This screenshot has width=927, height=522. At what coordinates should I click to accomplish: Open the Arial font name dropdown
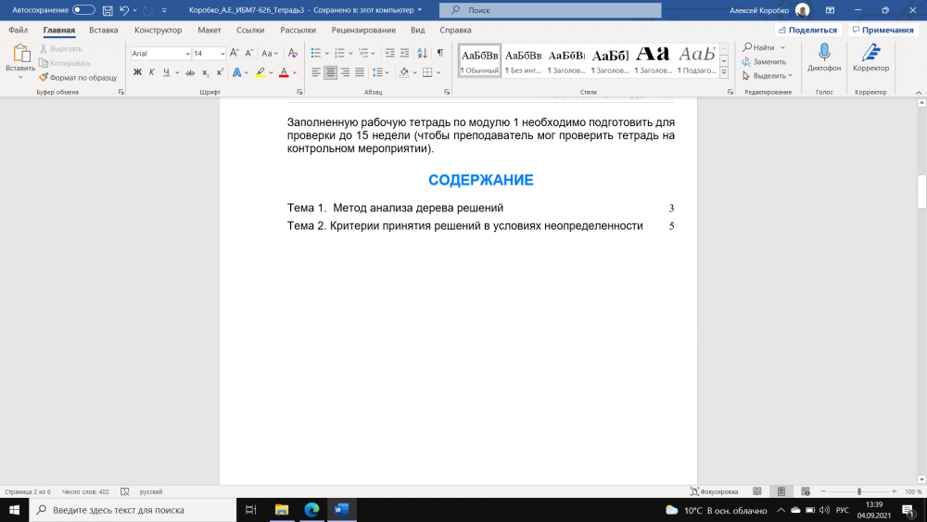coord(188,54)
